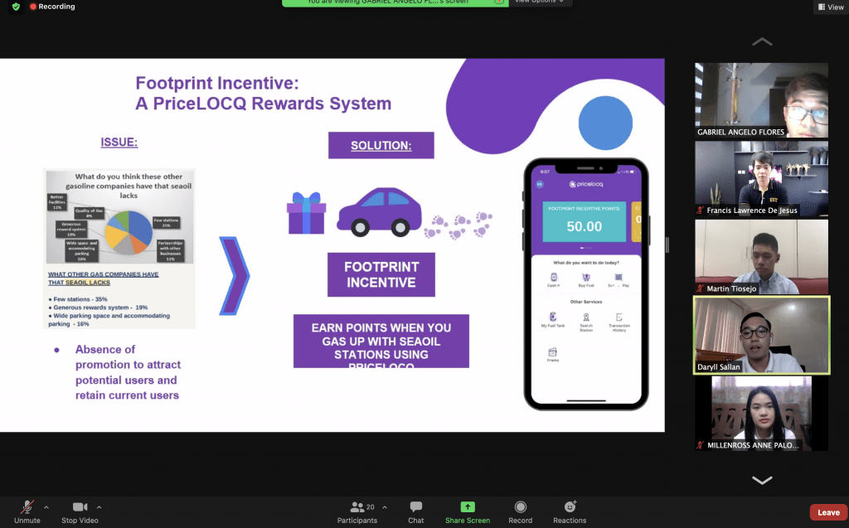Click 'Absence of promotion to attract' bullet text
849x528 pixels.
[128, 357]
